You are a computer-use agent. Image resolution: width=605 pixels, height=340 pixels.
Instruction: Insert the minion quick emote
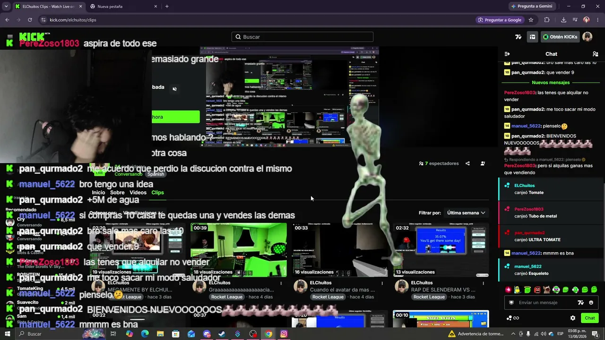pyautogui.click(x=518, y=289)
